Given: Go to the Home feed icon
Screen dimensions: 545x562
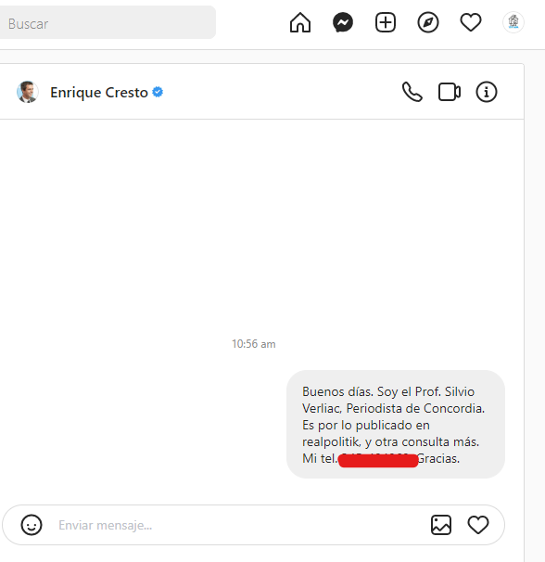Looking at the screenshot, I should tap(300, 22).
